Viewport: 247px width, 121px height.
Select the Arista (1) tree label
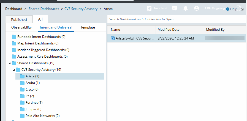[x=32, y=76]
